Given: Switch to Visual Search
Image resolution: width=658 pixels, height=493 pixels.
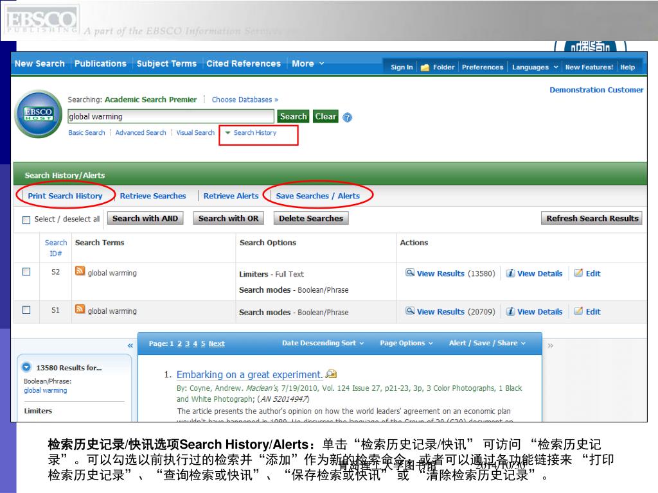Looking at the screenshot, I should [x=195, y=132].
